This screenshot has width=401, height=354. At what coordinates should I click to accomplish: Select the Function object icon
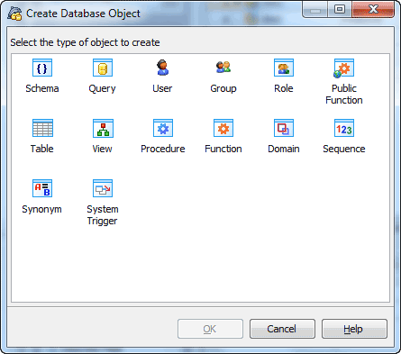(x=223, y=128)
